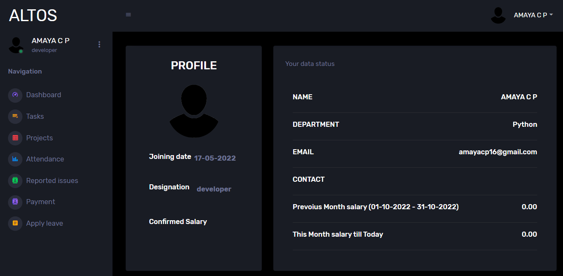The height and width of the screenshot is (276, 563).
Task: Toggle sidebar with hamburger menu icon
Action: [x=129, y=15]
